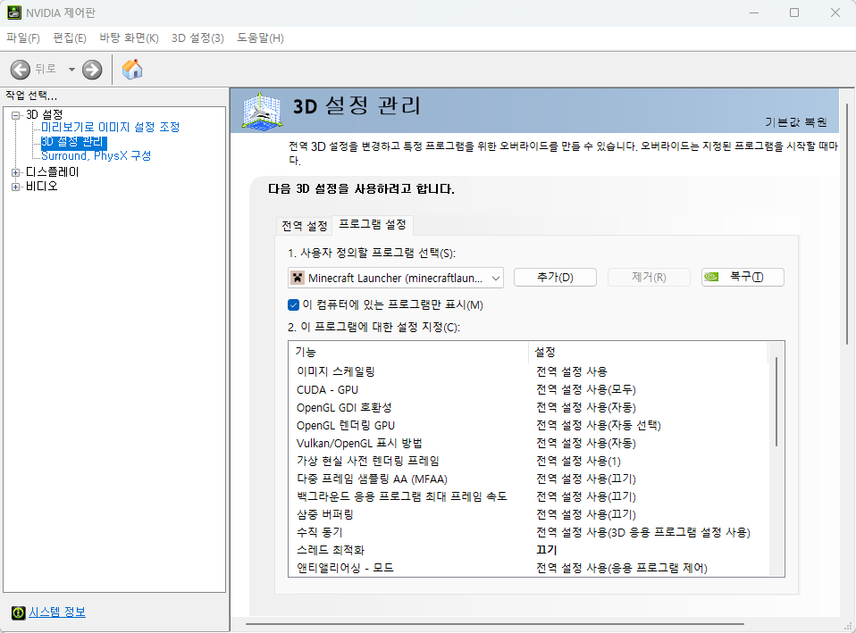Select the OpenGL 렌더링 GPU row
856x633 pixels.
tap(528, 425)
